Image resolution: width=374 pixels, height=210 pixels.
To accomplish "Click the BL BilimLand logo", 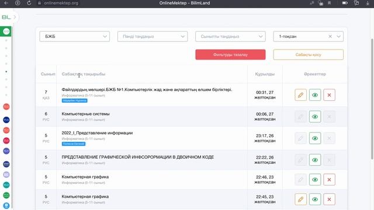I will (x=6, y=17).
